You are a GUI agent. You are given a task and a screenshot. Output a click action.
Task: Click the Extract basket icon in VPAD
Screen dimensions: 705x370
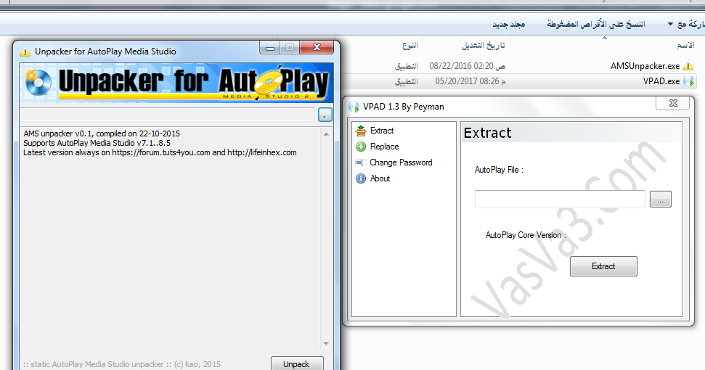361,131
